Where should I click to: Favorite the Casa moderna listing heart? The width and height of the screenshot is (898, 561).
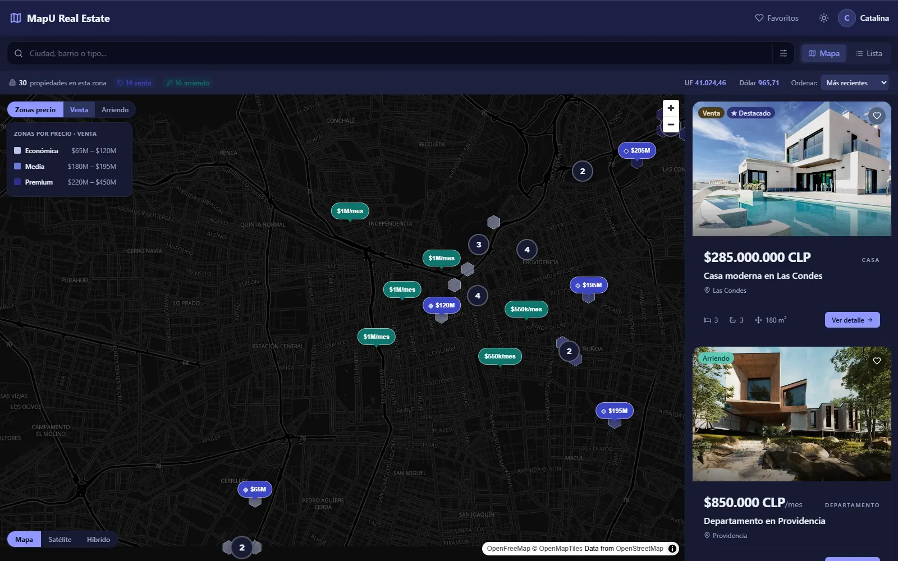[877, 116]
